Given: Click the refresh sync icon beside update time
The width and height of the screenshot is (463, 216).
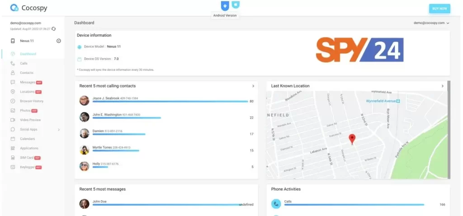Looking at the screenshot, I should pyautogui.click(x=53, y=29).
